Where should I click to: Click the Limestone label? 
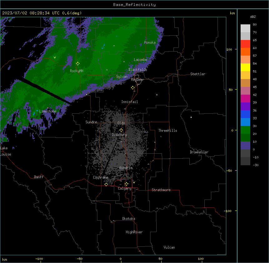point(48,111)
